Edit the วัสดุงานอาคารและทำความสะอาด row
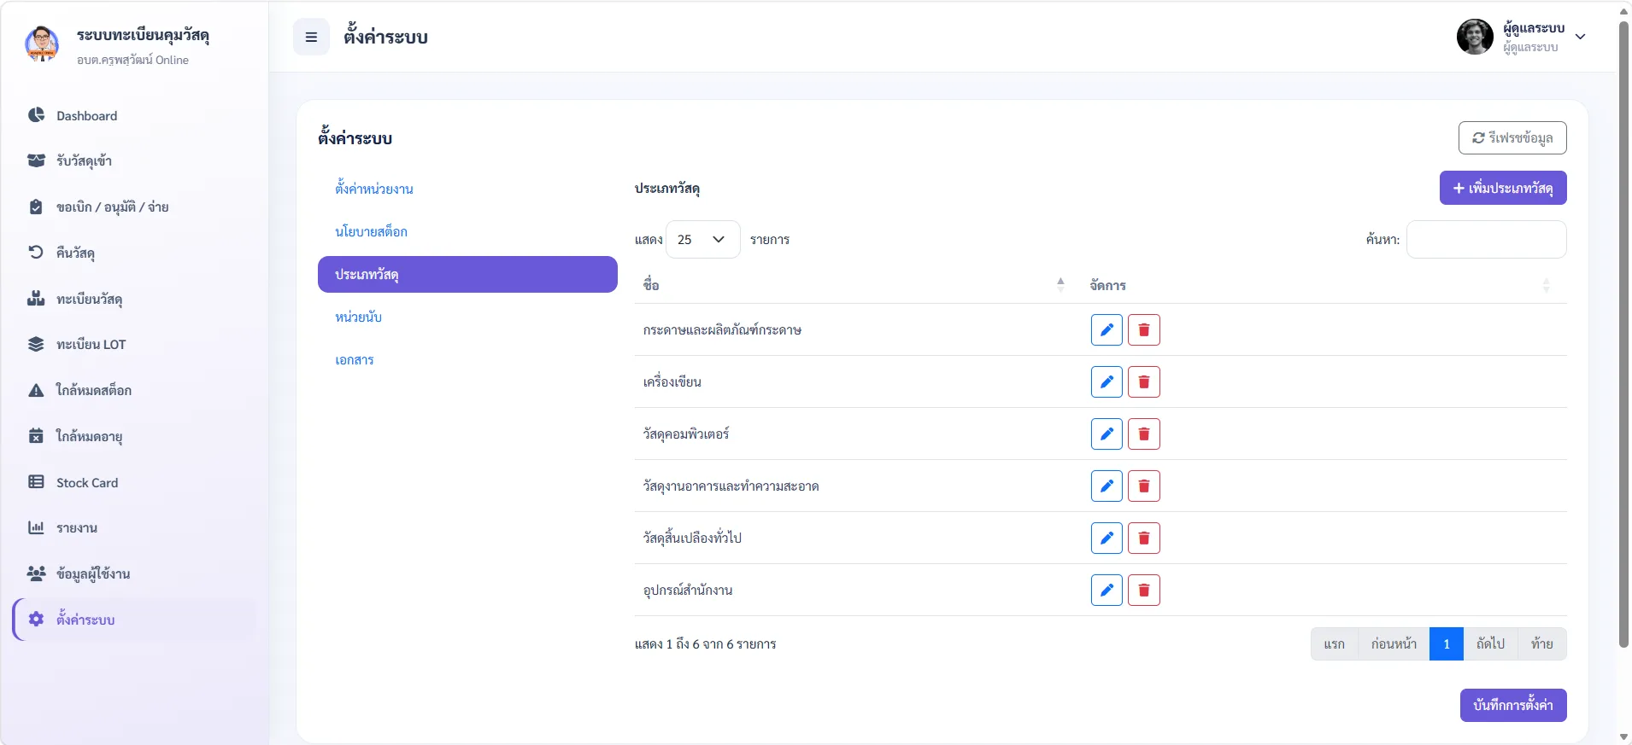Image resolution: width=1632 pixels, height=745 pixels. [x=1107, y=486]
